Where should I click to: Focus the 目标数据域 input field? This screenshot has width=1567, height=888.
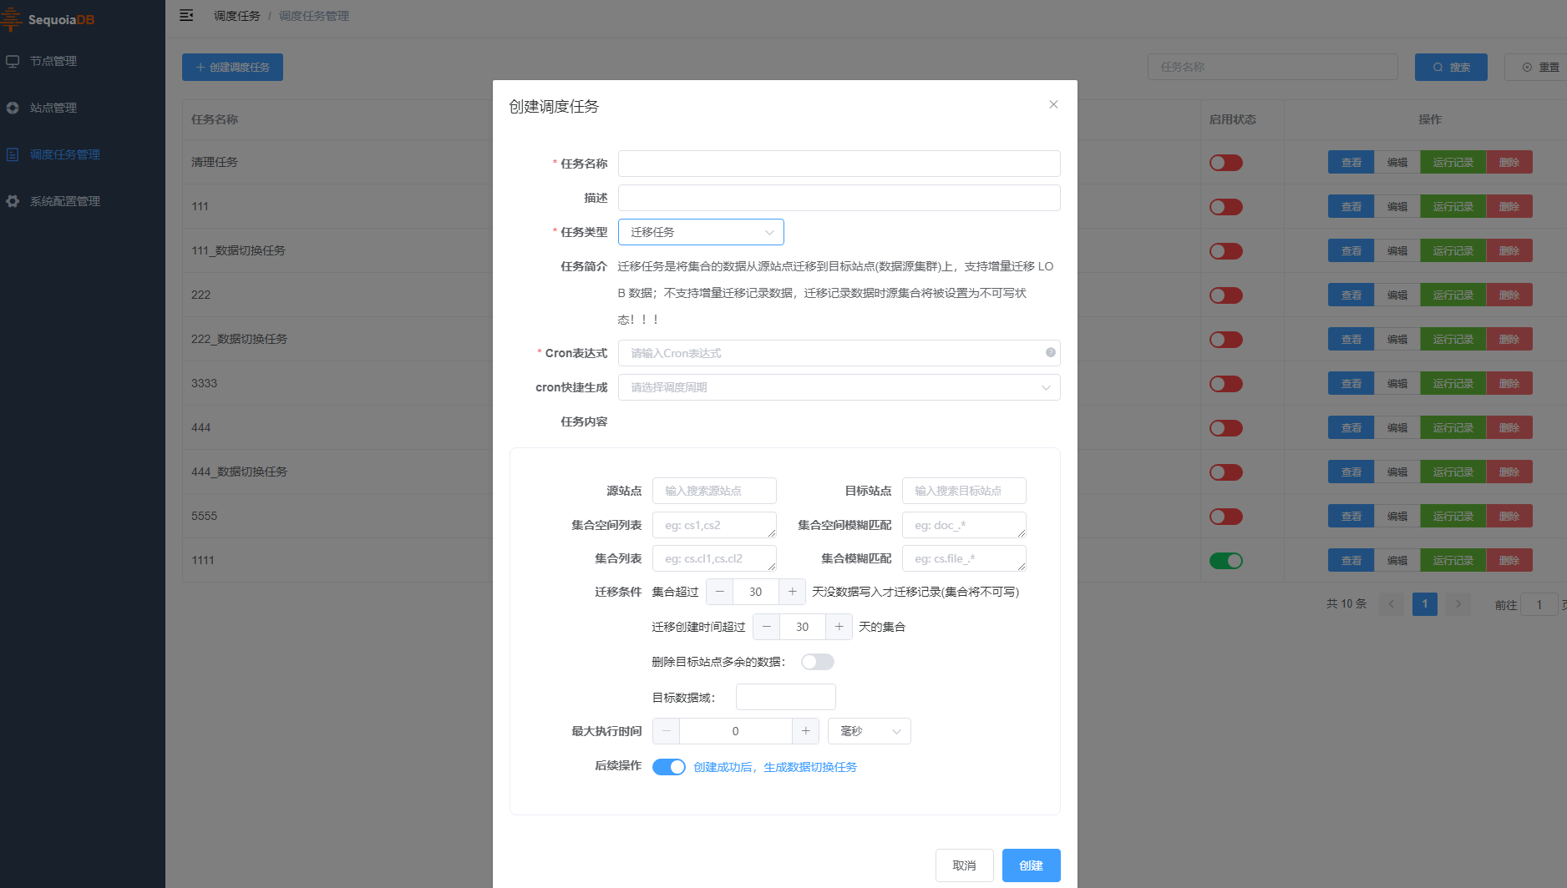(785, 697)
